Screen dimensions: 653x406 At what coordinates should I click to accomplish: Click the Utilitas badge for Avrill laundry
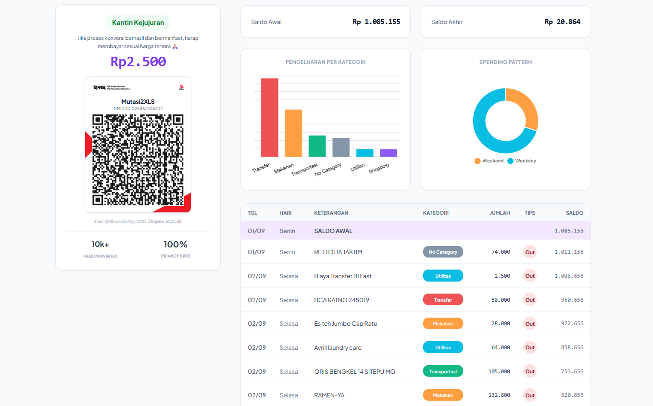click(443, 347)
